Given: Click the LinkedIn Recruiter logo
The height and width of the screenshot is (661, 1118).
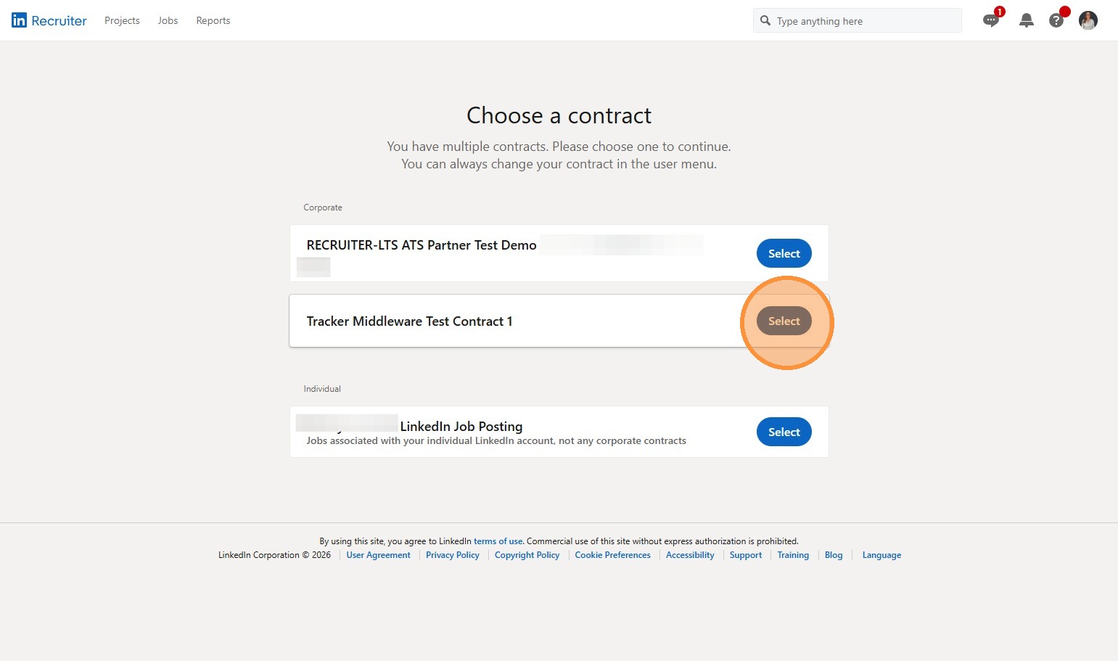Looking at the screenshot, I should coord(49,20).
